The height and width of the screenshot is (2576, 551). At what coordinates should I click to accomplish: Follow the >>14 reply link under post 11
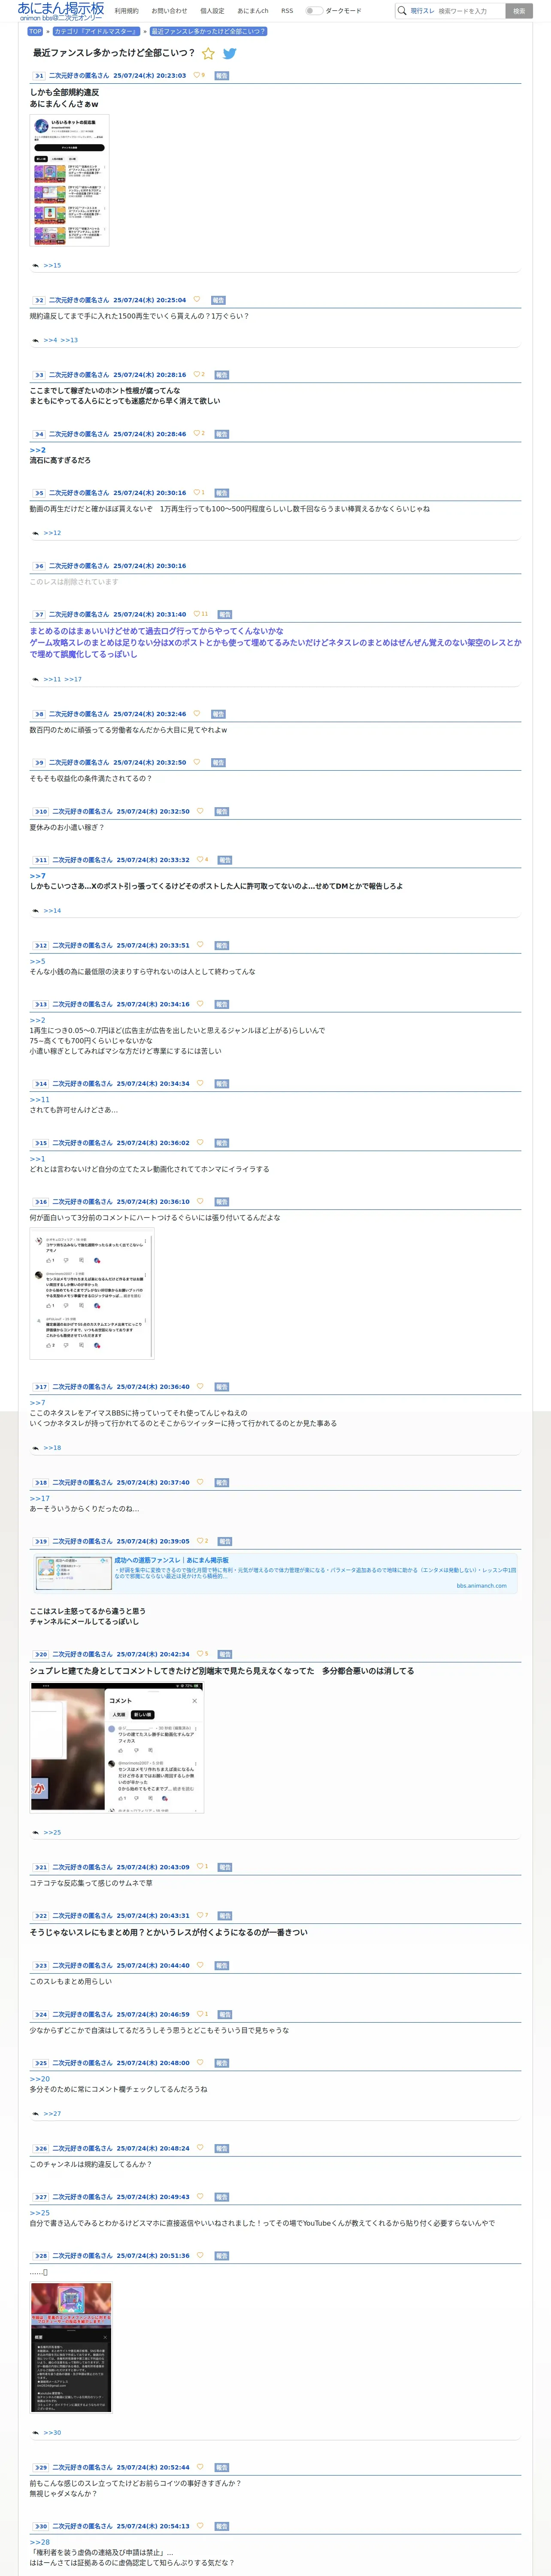[x=52, y=911]
